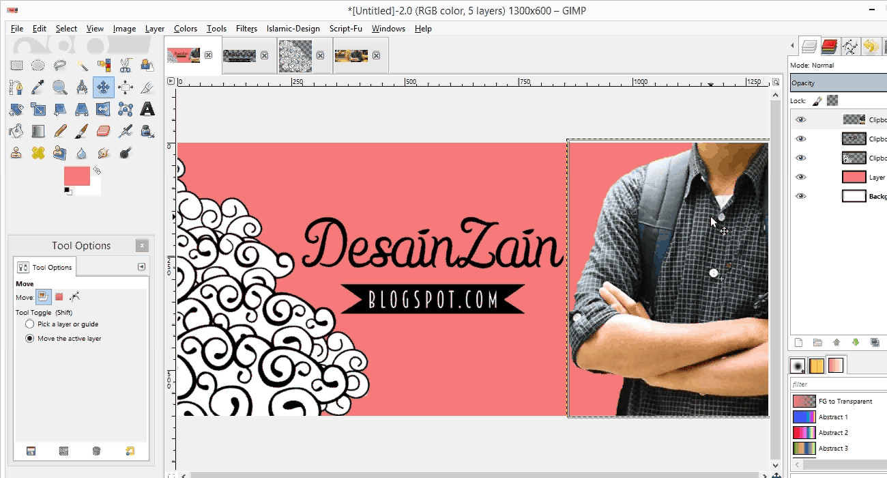Select the Foreground Select tool

pyautogui.click(x=147, y=66)
